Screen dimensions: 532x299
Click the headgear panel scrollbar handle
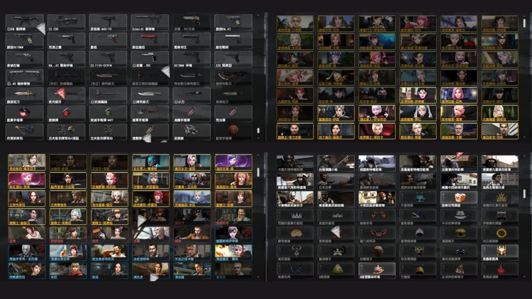(x=524, y=194)
